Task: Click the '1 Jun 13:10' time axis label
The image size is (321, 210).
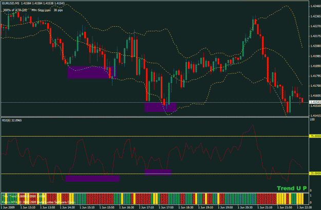Action: (x=28, y=207)
